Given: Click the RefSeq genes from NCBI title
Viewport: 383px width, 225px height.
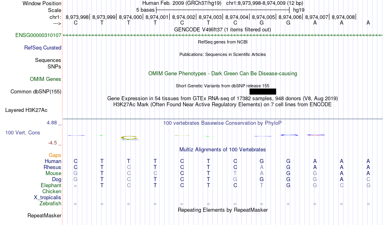Looking at the screenshot, I should pos(223,42).
